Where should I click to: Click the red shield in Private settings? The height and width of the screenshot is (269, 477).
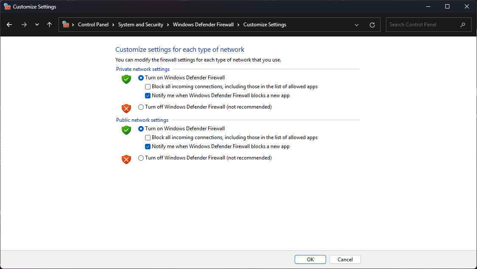click(x=126, y=108)
